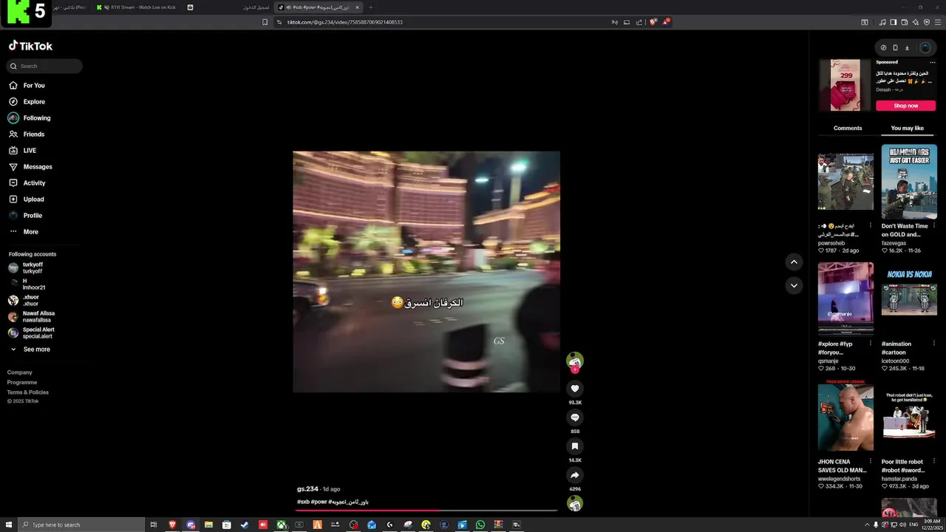Image resolution: width=946 pixels, height=532 pixels.
Task: Follow creator via avatar plus icon
Action: point(575,369)
